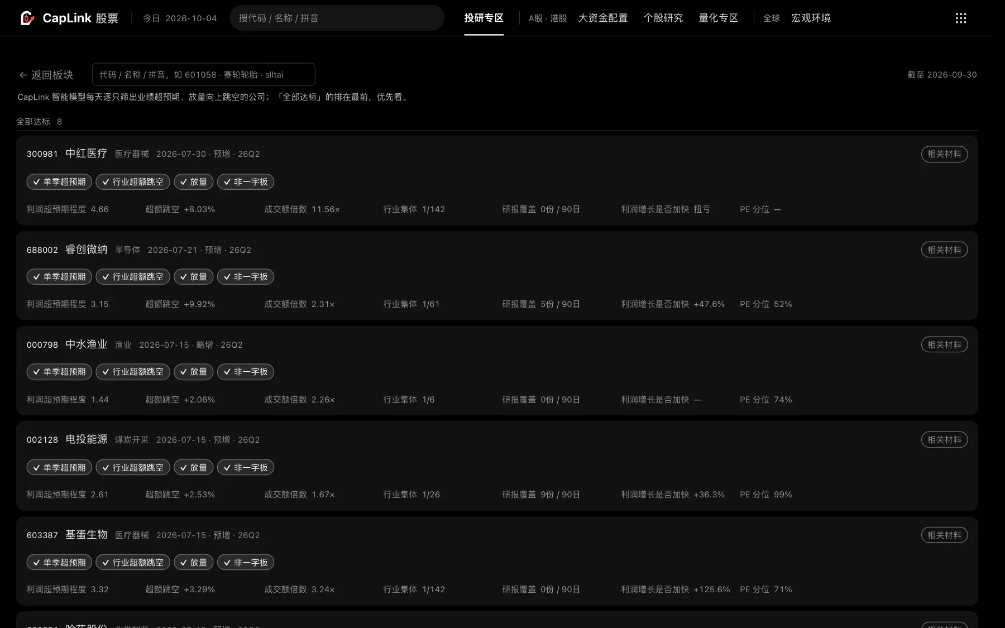Go to the 个股研究 tab
This screenshot has width=1005, height=628.
coord(663,18)
